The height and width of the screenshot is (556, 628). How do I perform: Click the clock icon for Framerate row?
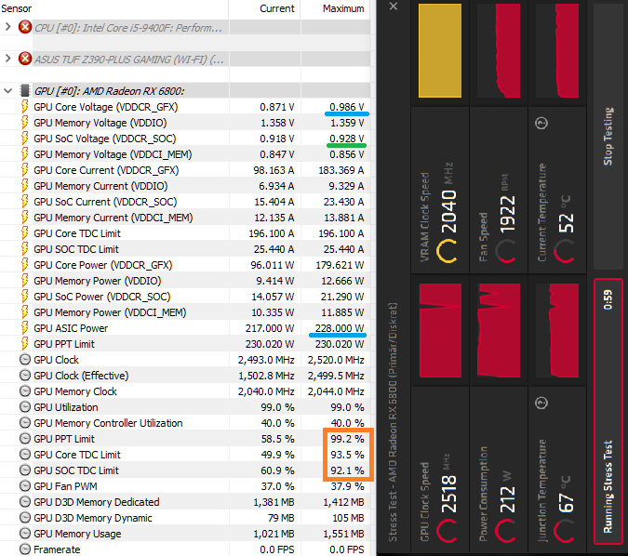click(x=25, y=549)
